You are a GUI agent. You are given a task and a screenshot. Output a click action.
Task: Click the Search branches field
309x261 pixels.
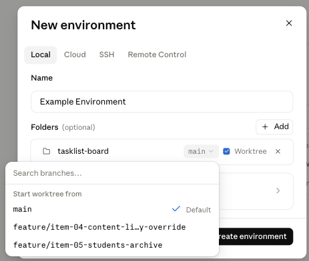[112, 173]
